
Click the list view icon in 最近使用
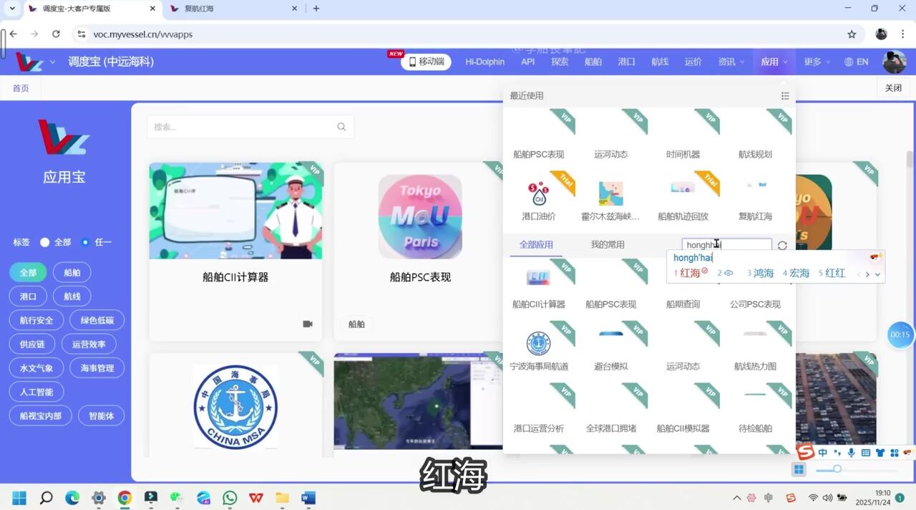(785, 96)
